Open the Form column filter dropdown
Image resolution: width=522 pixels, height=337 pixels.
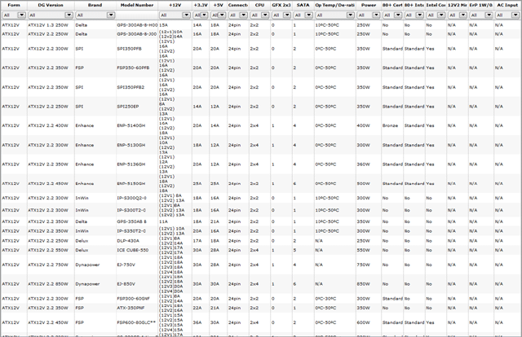click(x=14, y=15)
